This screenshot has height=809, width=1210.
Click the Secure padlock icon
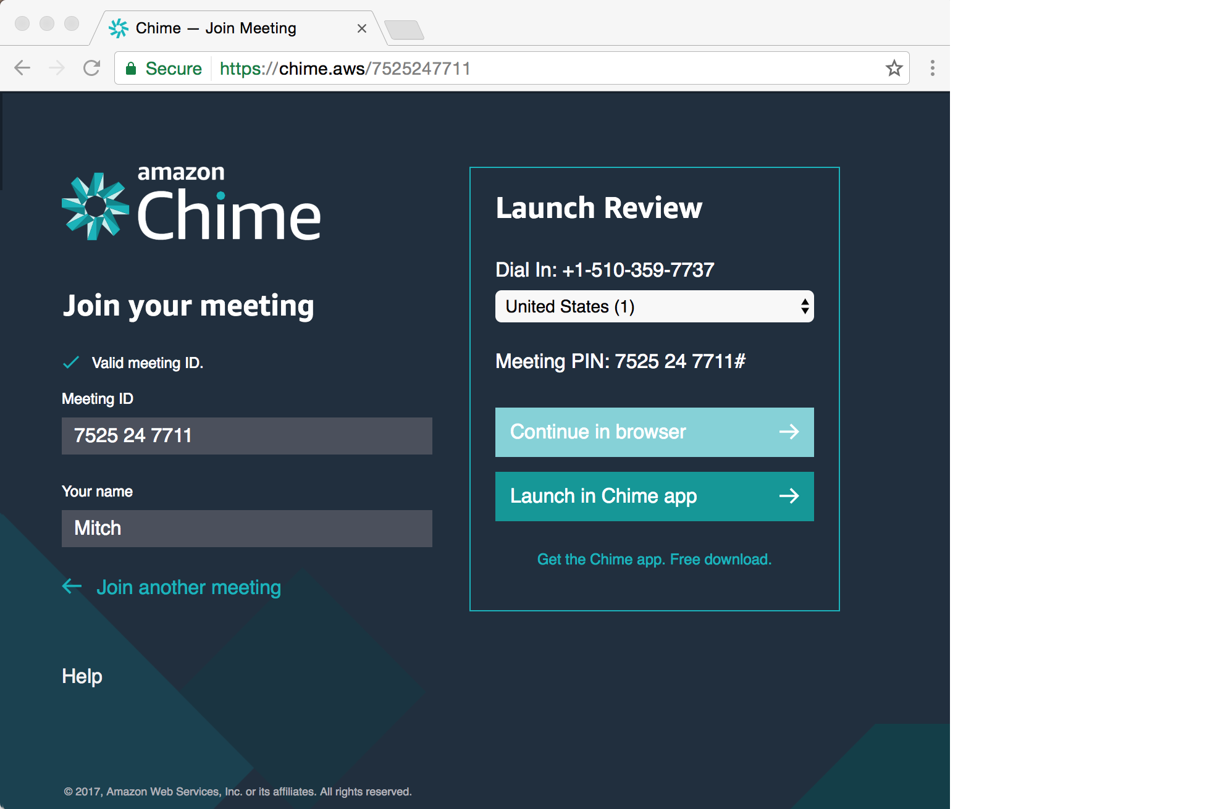tap(132, 68)
